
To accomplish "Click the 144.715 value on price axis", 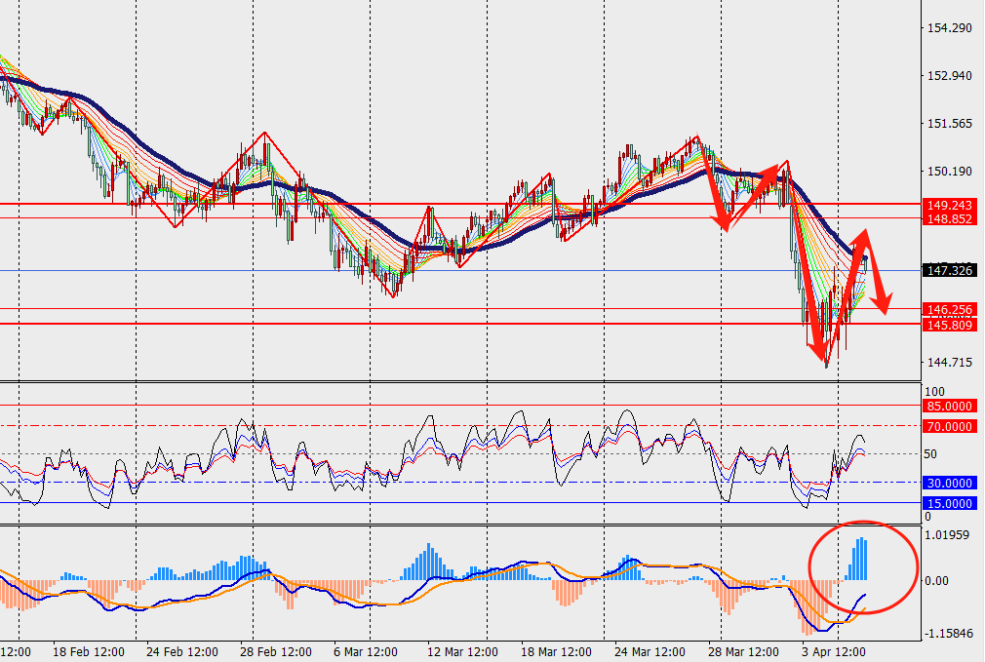I will coord(949,363).
